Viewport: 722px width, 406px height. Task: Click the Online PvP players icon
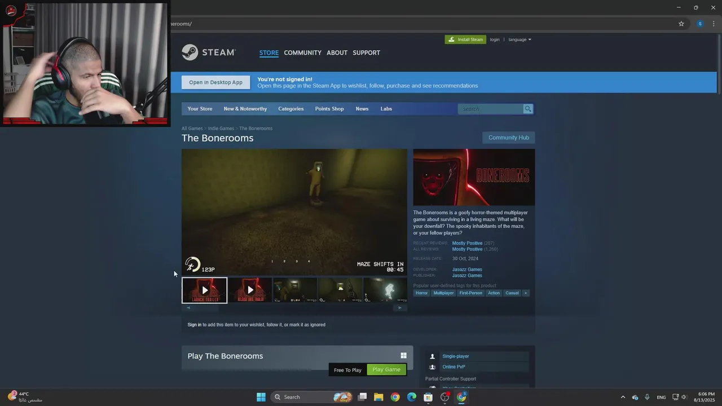coord(433,367)
